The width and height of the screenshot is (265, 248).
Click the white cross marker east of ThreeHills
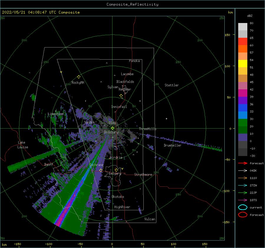[x=166, y=119]
